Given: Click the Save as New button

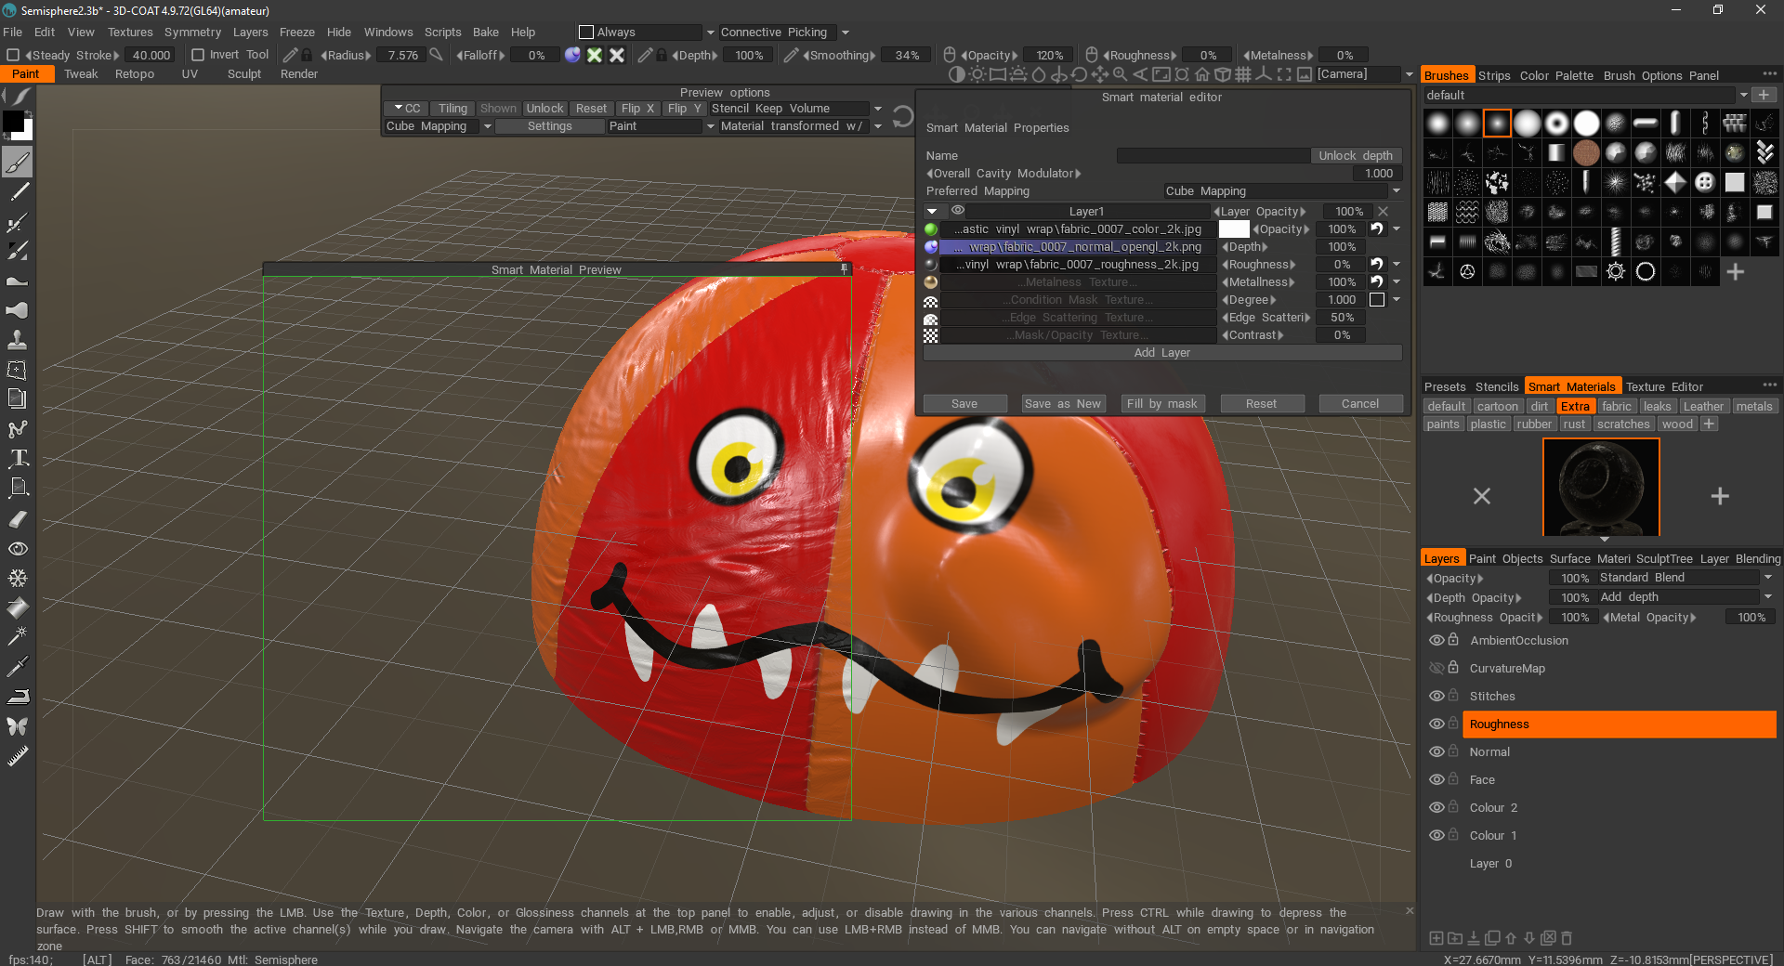Looking at the screenshot, I should [1062, 403].
